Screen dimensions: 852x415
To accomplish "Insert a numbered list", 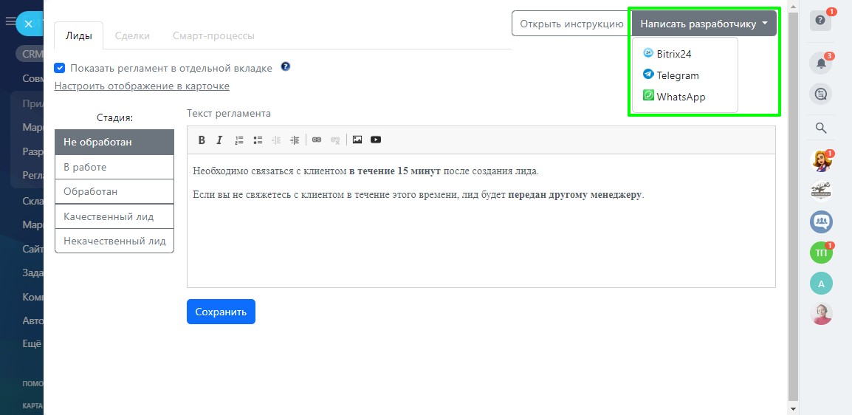I will [x=239, y=140].
